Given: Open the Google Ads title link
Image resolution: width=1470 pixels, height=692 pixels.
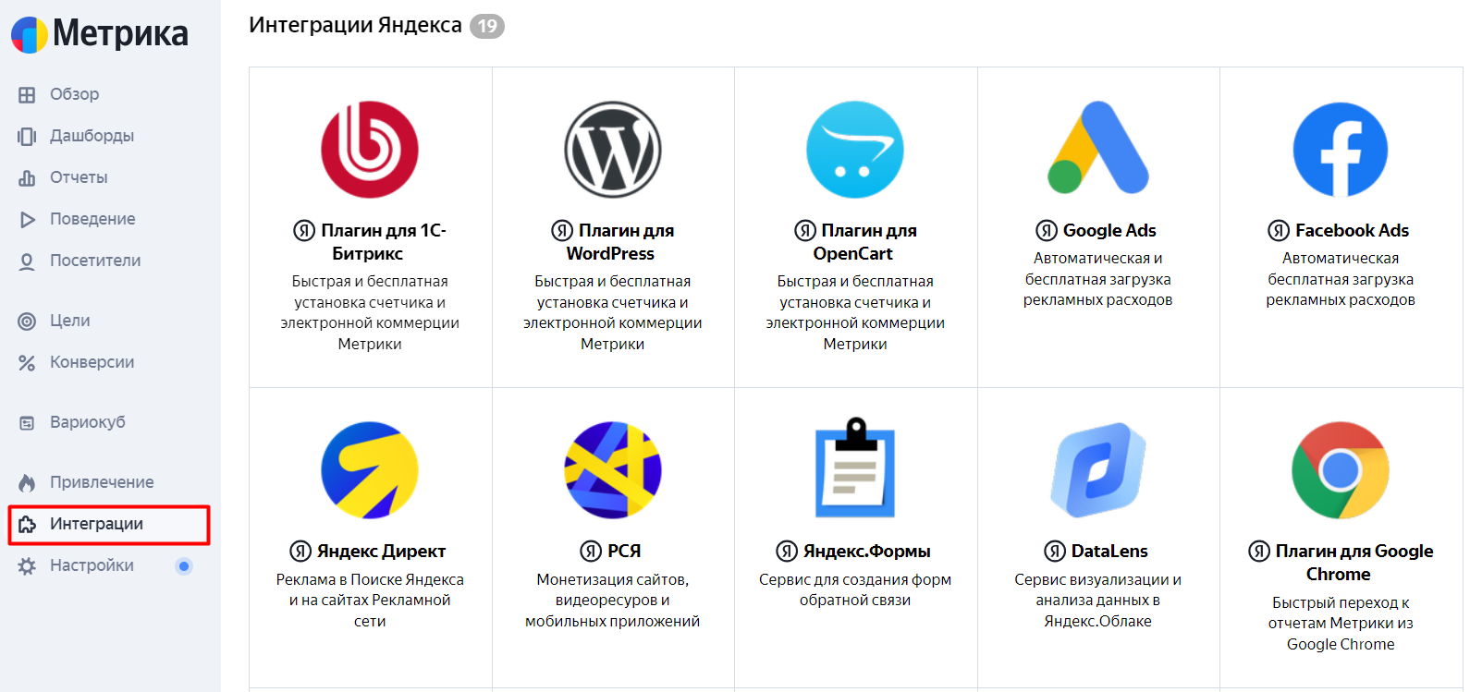Looking at the screenshot, I should click(1109, 230).
